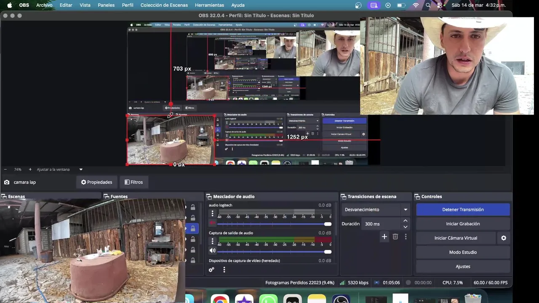Open screen sharing icon in menu bar
The height and width of the screenshot is (303, 539).
coord(373,5)
